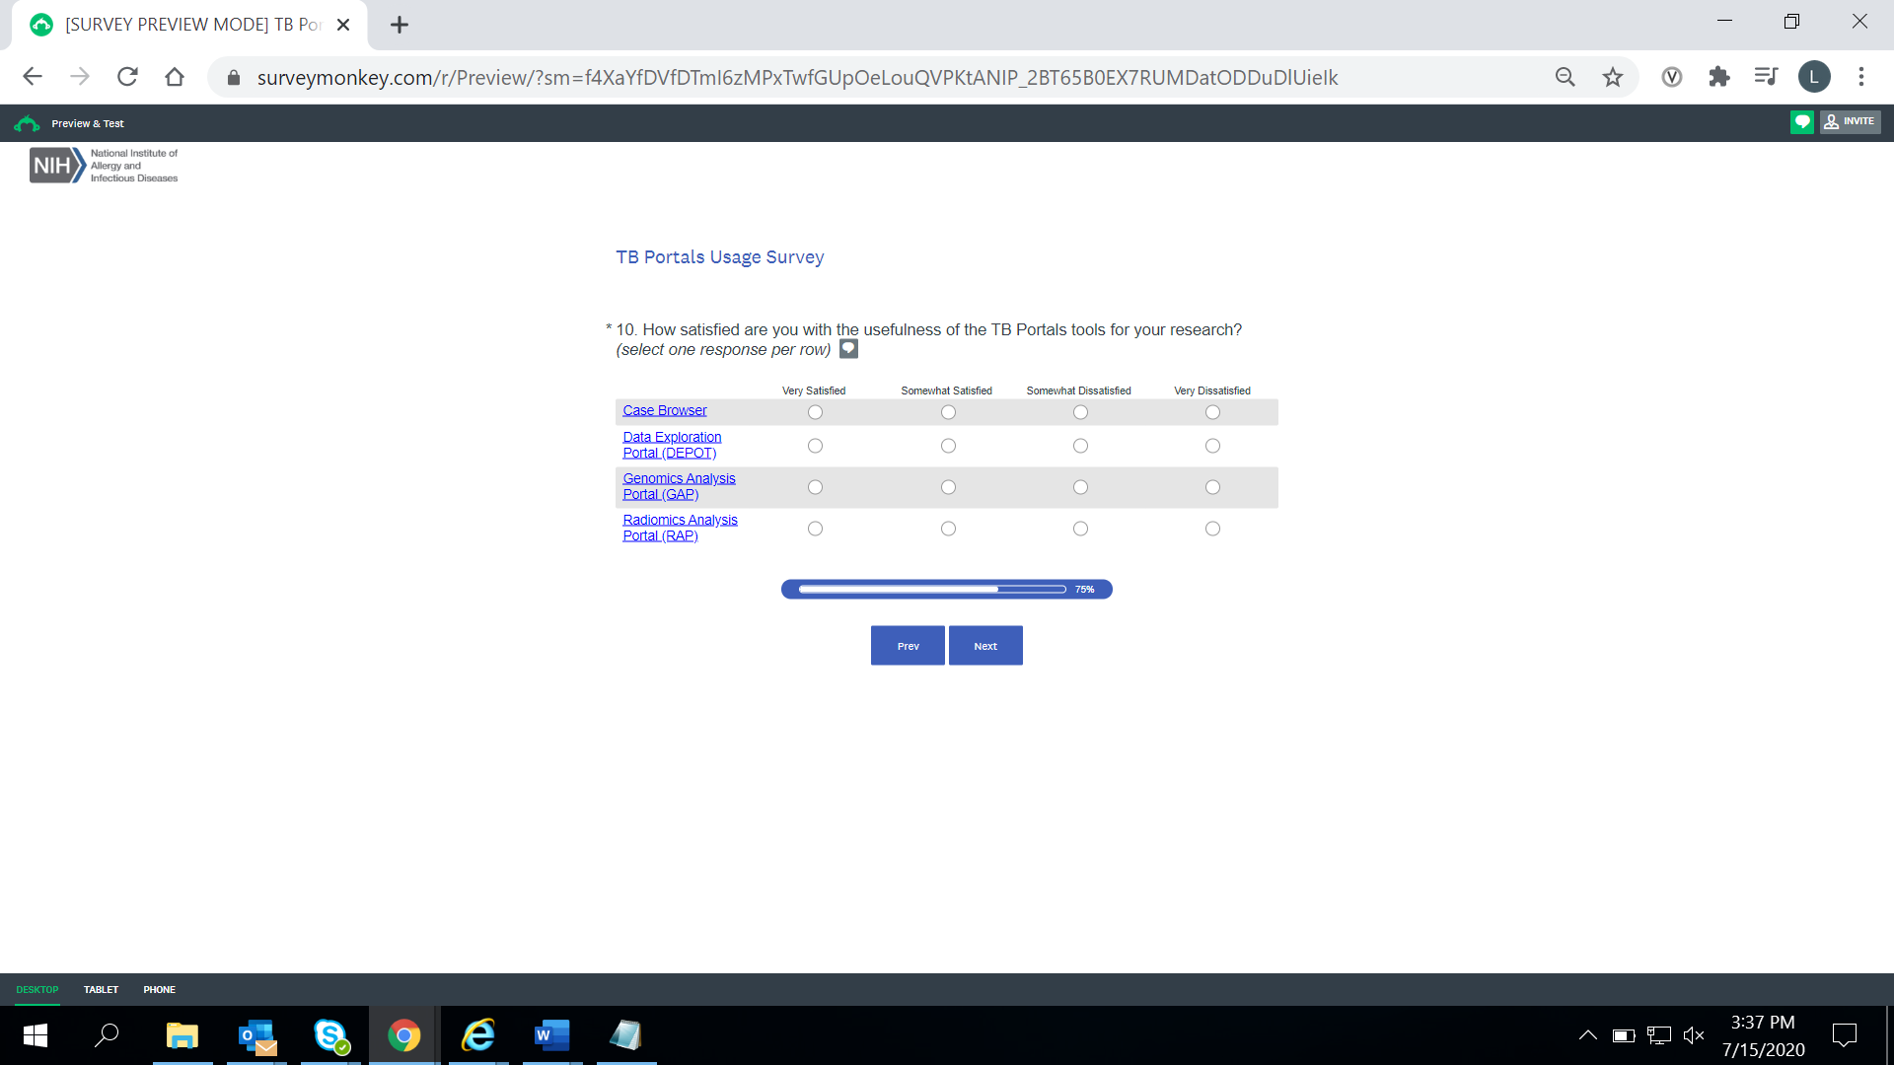The image size is (1894, 1065).
Task: Click the zoom magnifier in address bar
Action: 1565,77
